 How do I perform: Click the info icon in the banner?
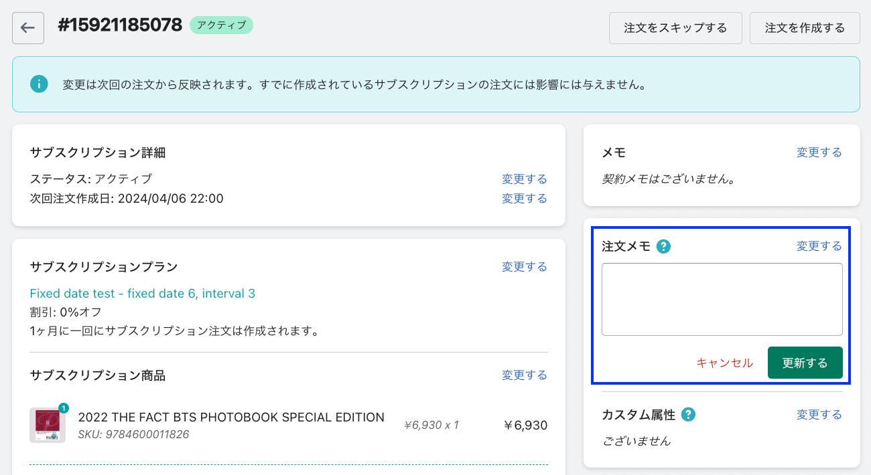(x=39, y=84)
